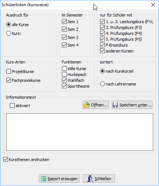Click the green Report erzeugen icon
This screenshot has width=159, height=186.
pos(44,179)
